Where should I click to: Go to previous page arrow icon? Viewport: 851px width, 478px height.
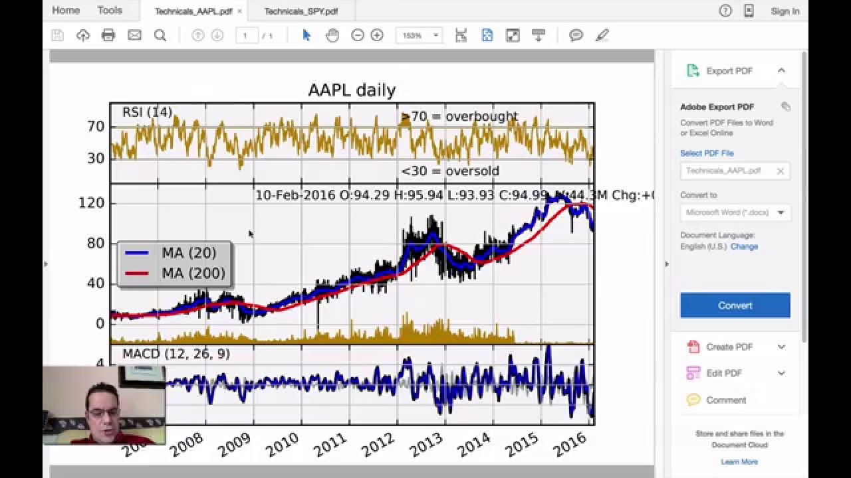(x=197, y=35)
